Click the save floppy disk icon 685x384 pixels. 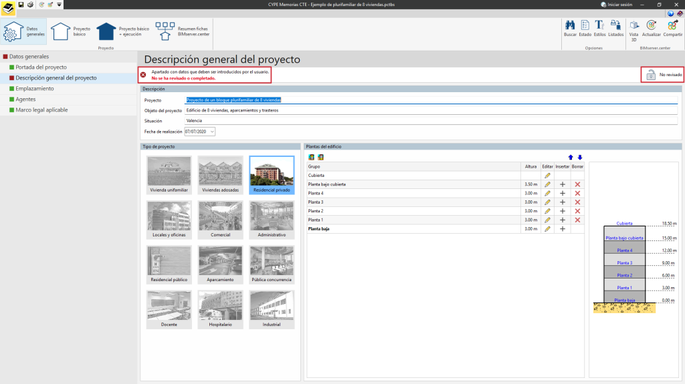[21, 5]
